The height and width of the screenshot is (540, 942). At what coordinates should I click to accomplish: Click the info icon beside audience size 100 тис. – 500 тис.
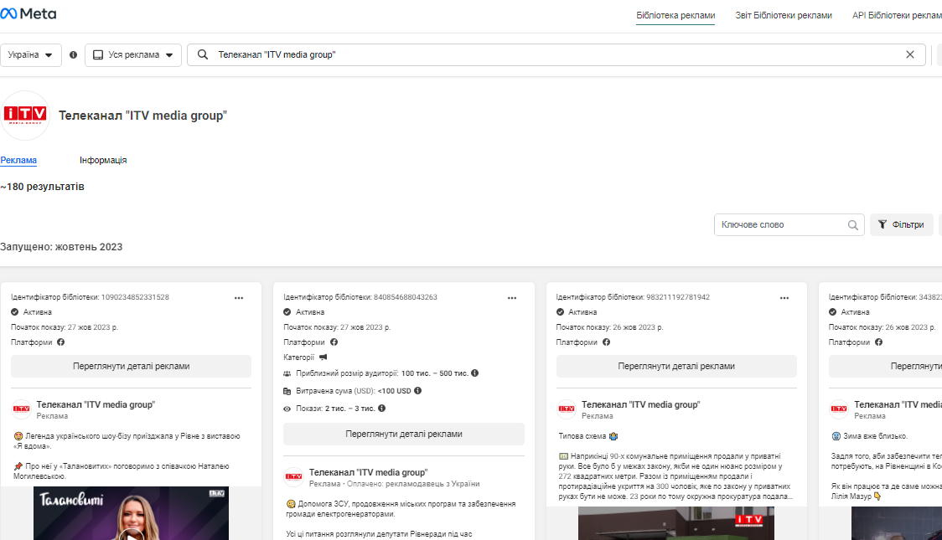[x=474, y=373]
